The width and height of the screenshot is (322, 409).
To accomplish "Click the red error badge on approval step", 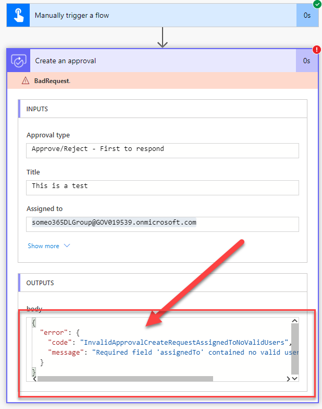I will click(316, 50).
